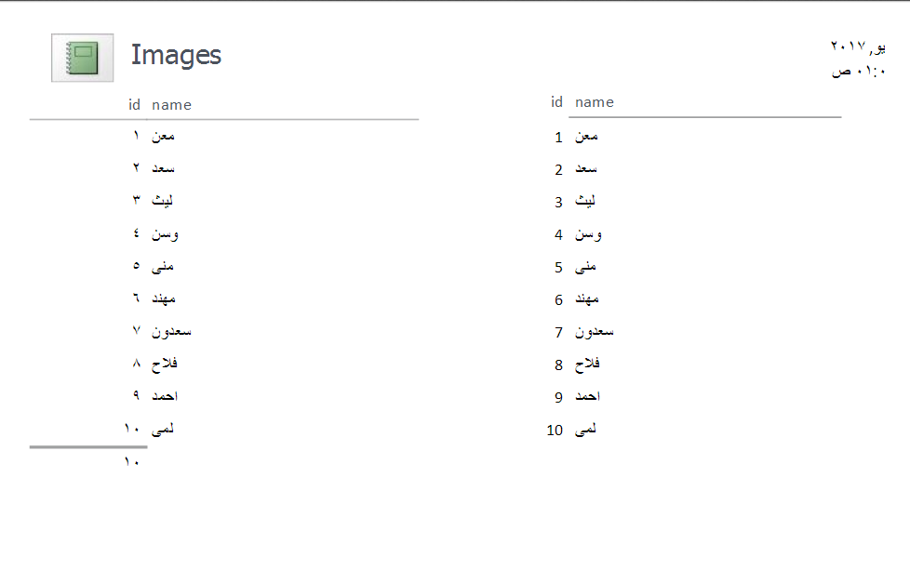Click the "name" header of left table
The height and width of the screenshot is (570, 910).
[171, 105]
